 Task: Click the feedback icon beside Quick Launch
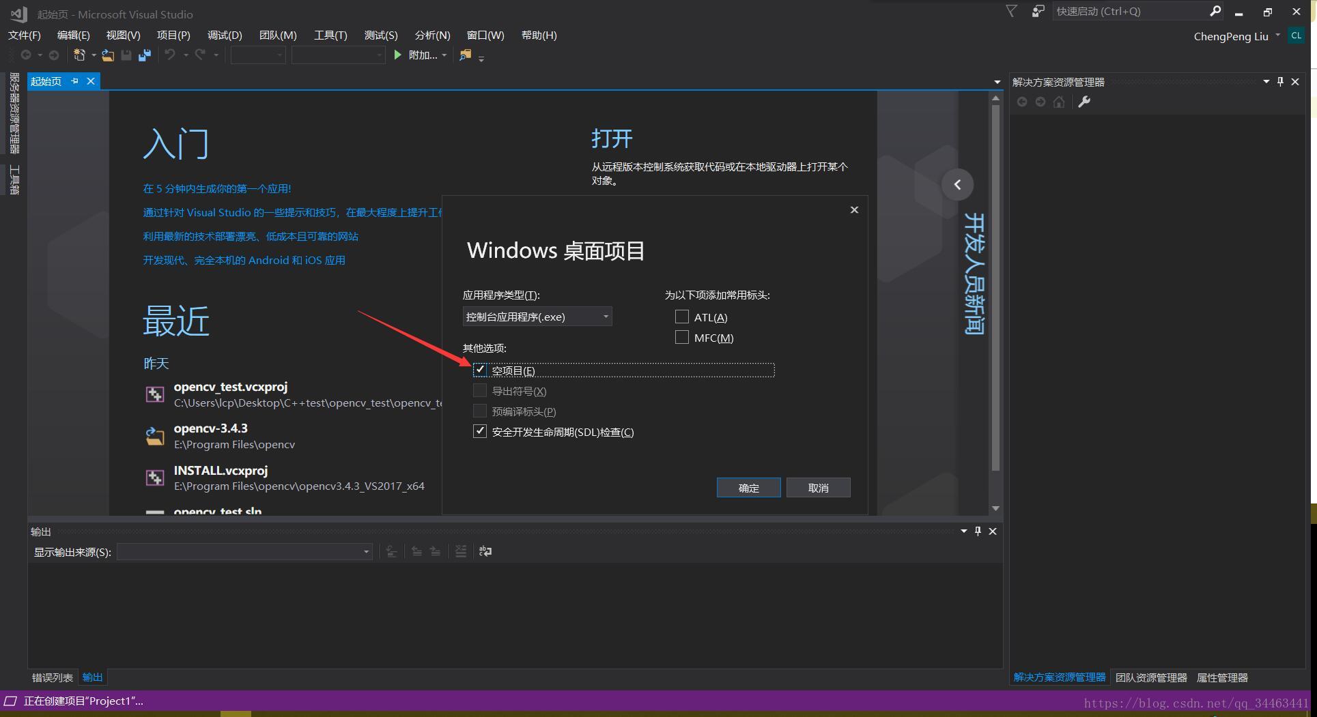click(x=1038, y=11)
